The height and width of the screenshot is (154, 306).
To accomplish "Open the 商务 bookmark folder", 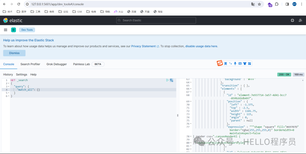I will [49, 12].
